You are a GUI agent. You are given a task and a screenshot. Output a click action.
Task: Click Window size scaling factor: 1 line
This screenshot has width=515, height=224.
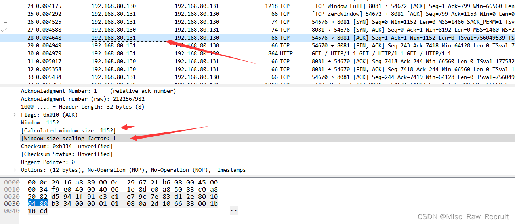70,139
